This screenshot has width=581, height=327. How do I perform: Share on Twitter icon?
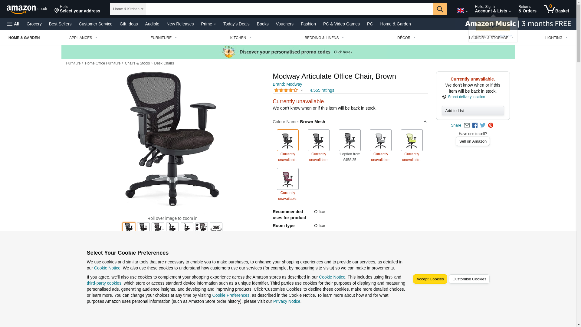point(483,125)
